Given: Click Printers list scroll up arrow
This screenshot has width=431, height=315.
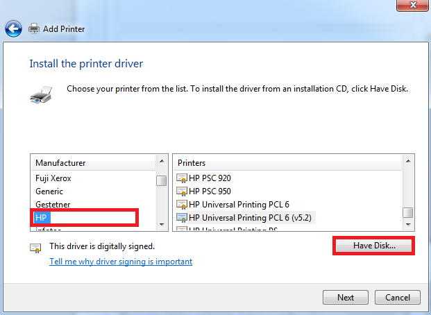Looking at the screenshot, I should point(408,161).
